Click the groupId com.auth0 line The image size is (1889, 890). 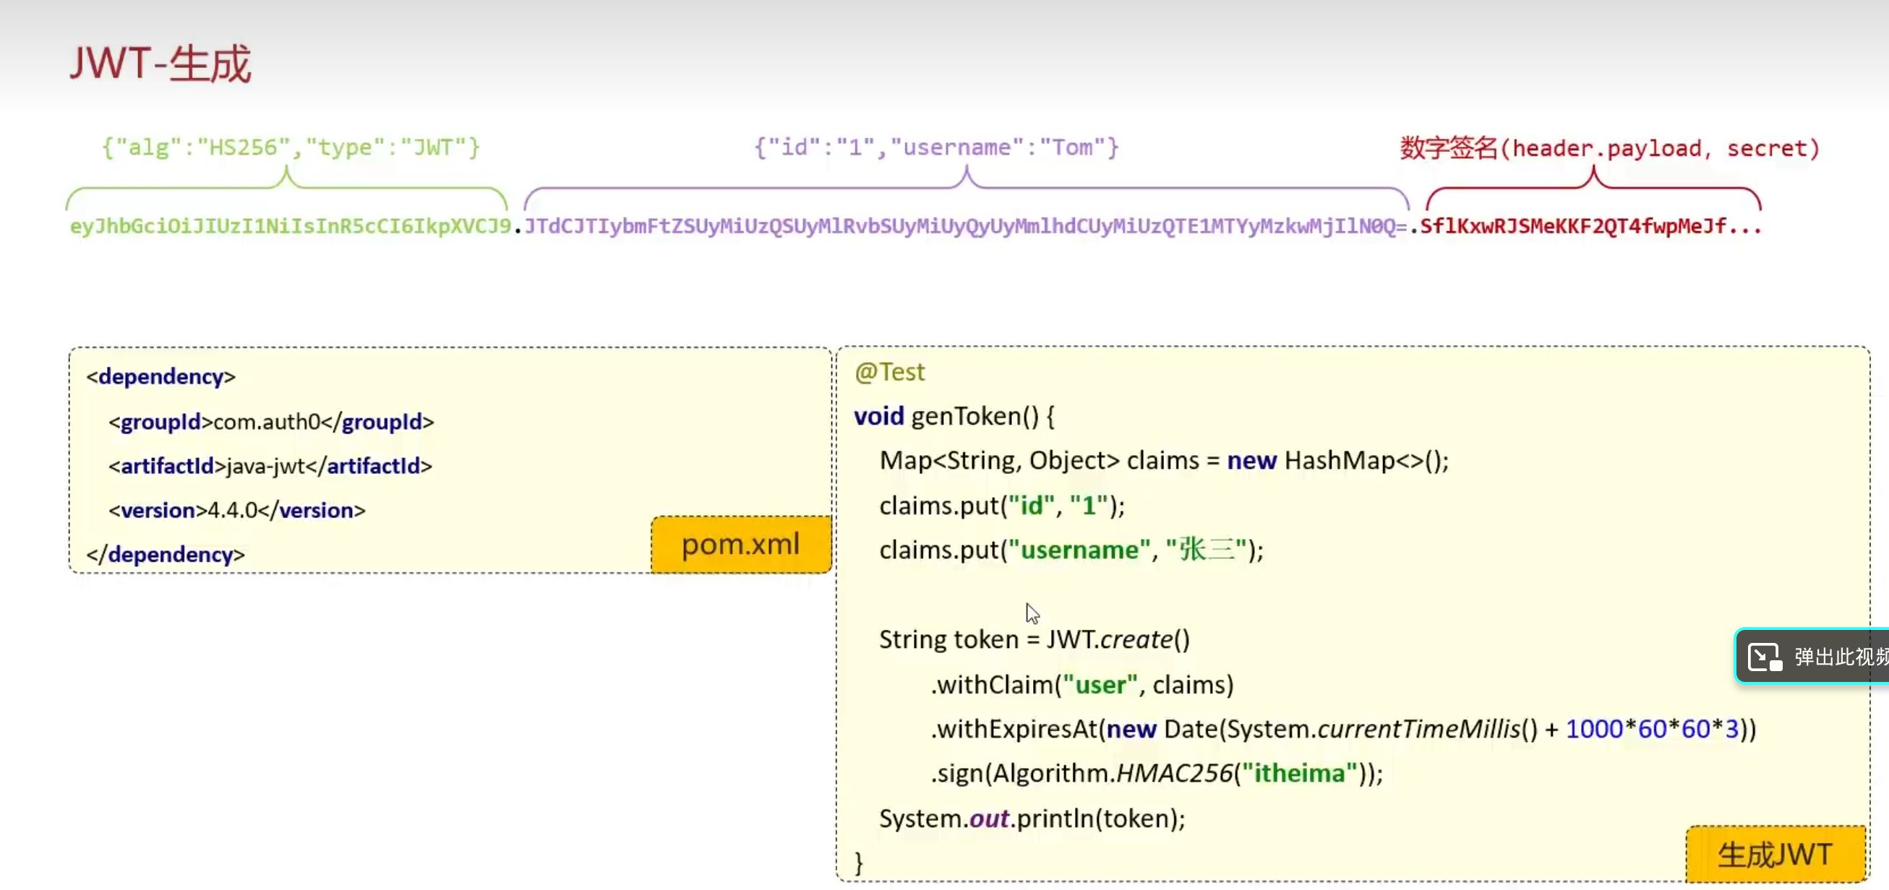coord(271,422)
